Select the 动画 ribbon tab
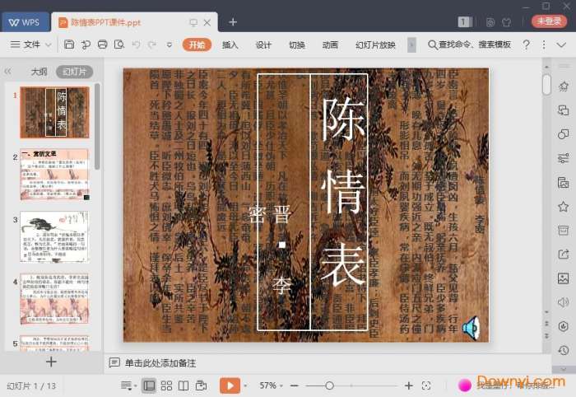 pos(330,44)
